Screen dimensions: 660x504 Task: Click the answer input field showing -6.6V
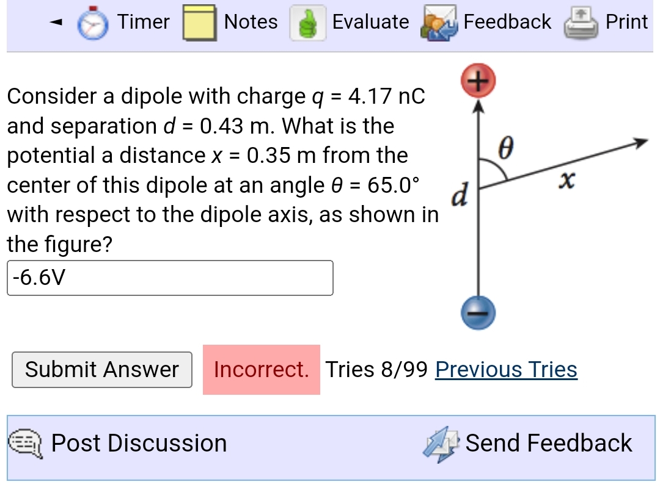click(170, 278)
